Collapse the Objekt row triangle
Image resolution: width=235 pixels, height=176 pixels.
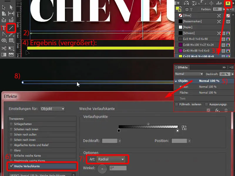pos(176,81)
